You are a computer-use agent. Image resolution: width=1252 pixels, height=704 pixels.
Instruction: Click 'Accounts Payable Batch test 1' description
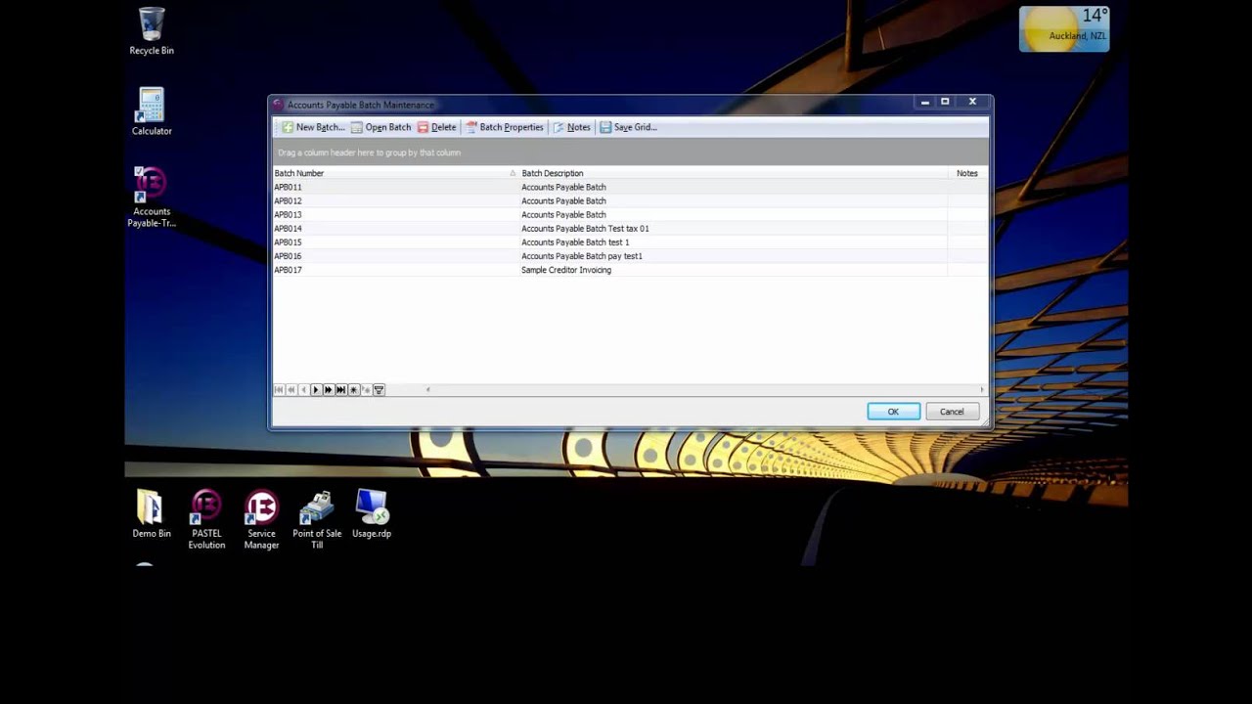575,242
